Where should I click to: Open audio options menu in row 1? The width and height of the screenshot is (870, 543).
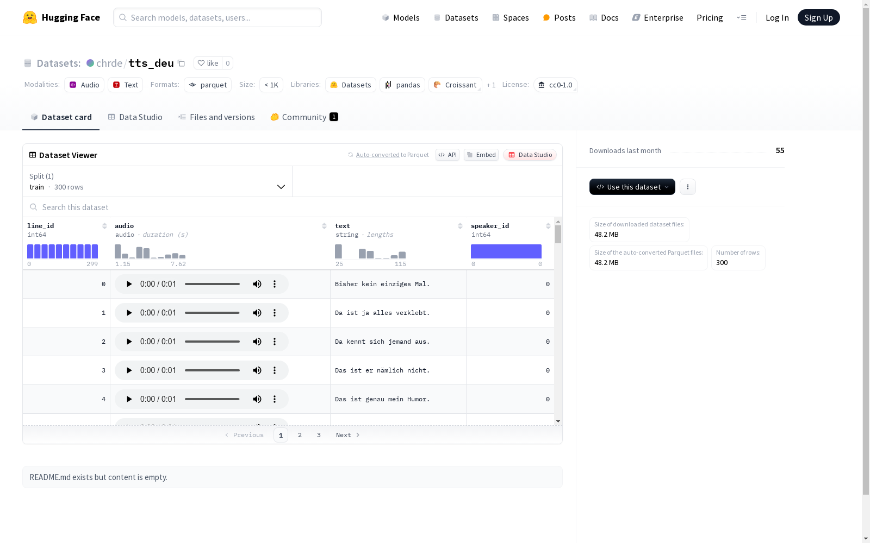(x=275, y=313)
